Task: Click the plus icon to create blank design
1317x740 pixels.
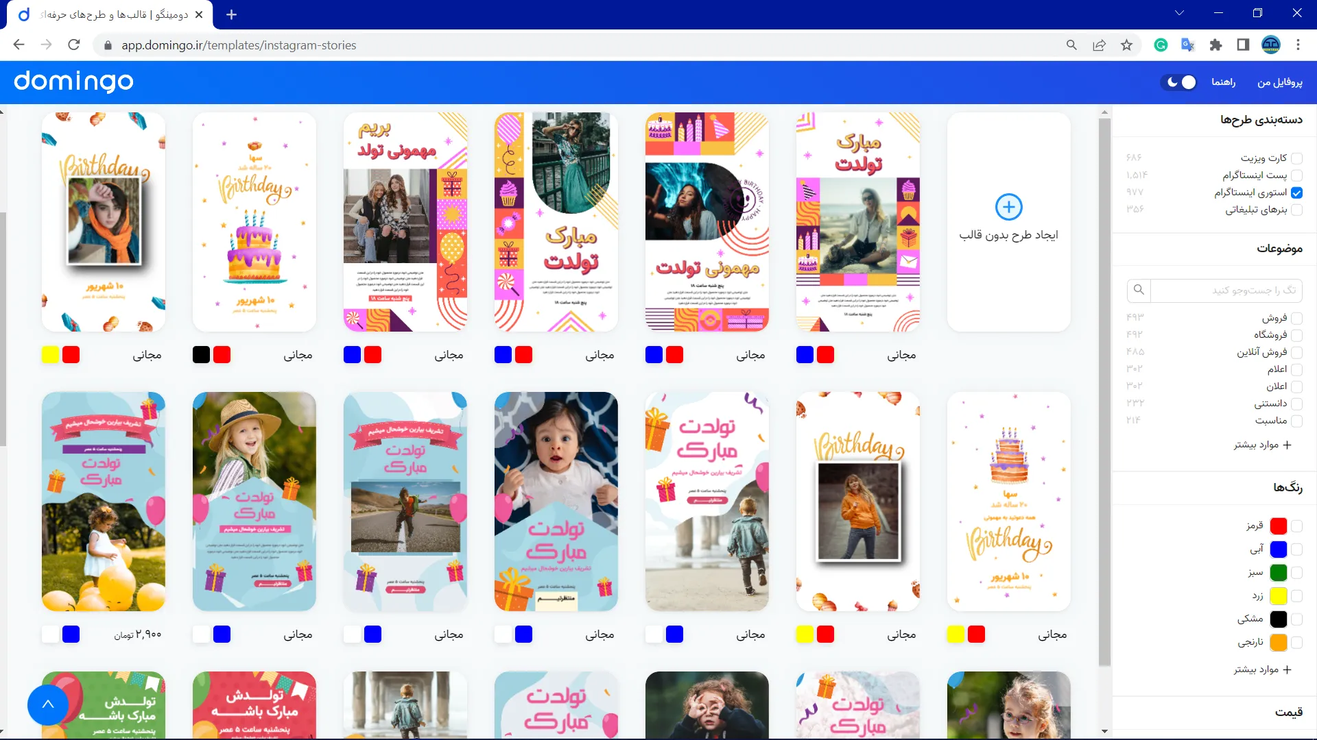Action: [1008, 207]
